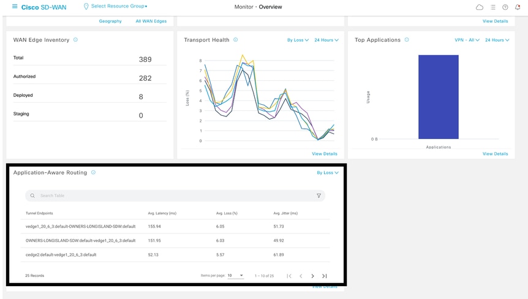Click the Monitor breadcrumb in header
This screenshot has width=528, height=299.
coord(244,7)
